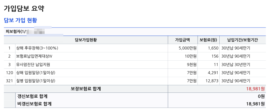
Task: Click the red 18,981원 total amount
Action: click(256, 89)
